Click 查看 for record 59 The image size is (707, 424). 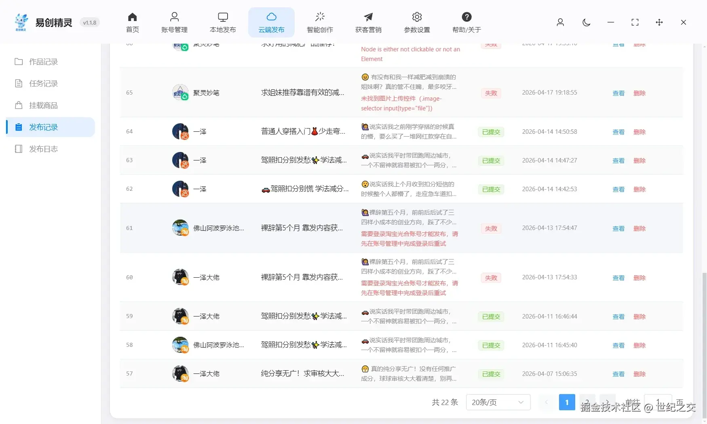[x=618, y=316]
